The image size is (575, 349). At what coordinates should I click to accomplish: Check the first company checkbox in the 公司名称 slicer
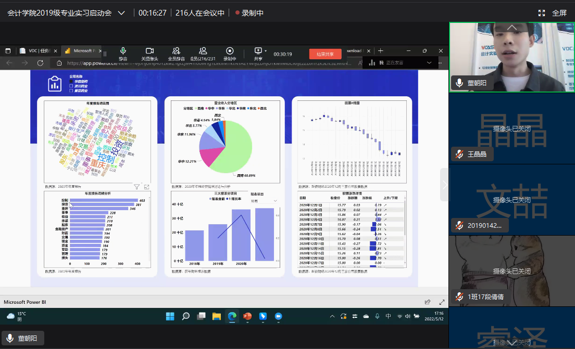point(71,82)
